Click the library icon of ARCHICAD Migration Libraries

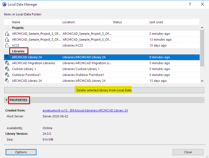point(7,63)
